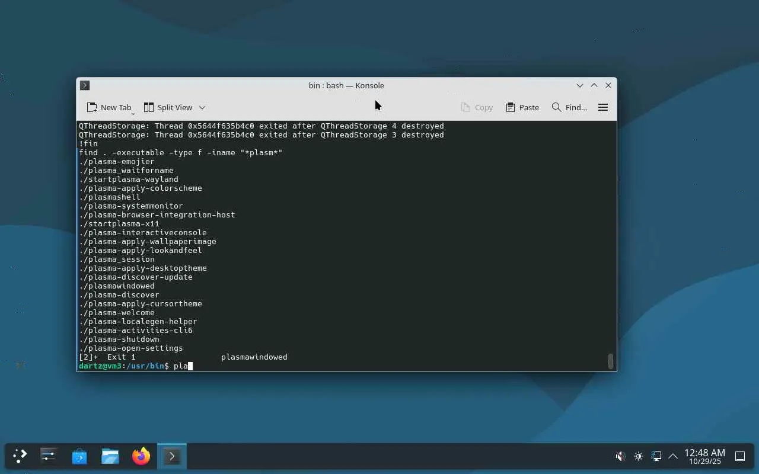Open Find in Konsole toolbar

(x=569, y=107)
